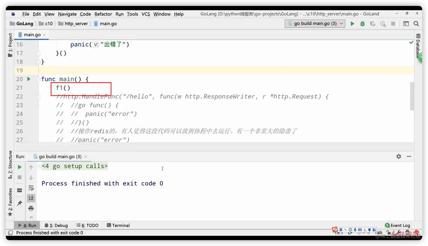Toggle the fold marker at line 18

pyautogui.click(x=38, y=62)
